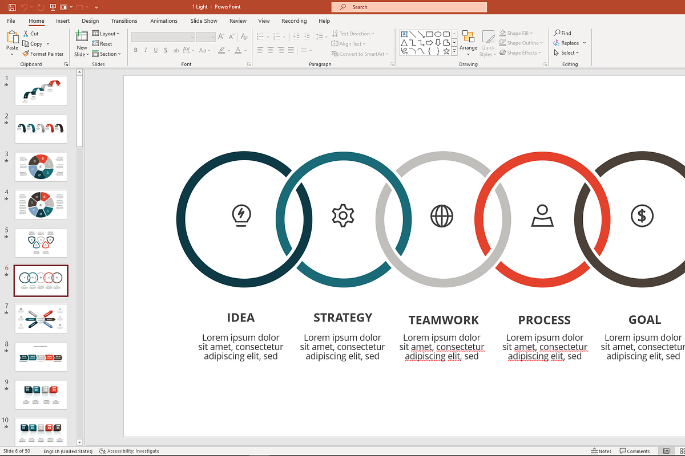
Task: Toggle Align Left paragraph alignment
Action: coord(260,50)
